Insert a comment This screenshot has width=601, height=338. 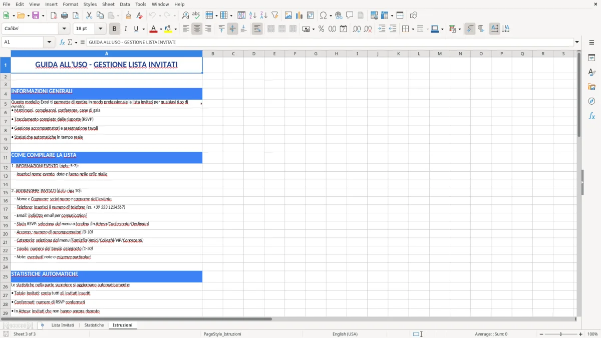[x=350, y=15]
